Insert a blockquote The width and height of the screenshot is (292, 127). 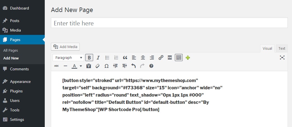click(125, 57)
